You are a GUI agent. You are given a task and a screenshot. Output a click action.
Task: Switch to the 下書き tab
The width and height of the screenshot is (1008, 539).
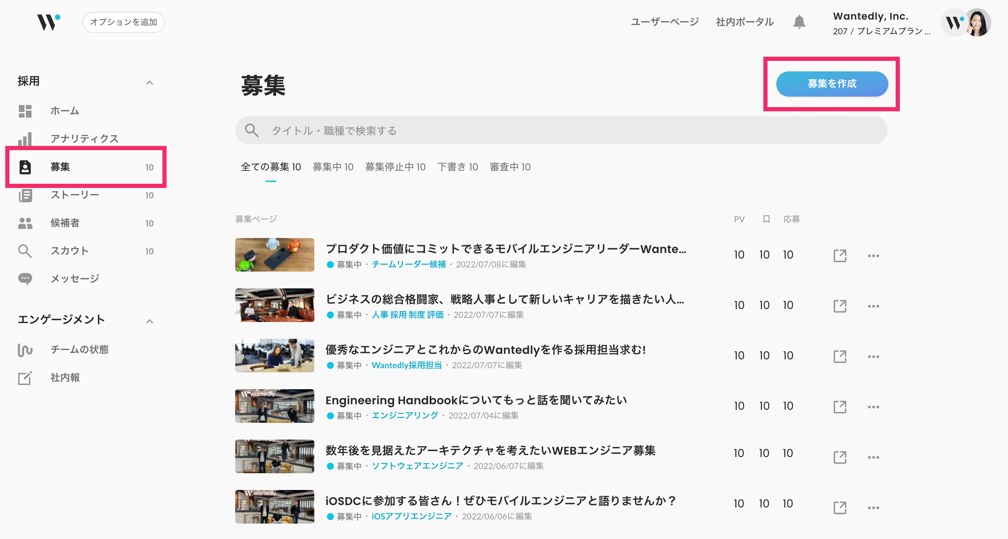457,167
